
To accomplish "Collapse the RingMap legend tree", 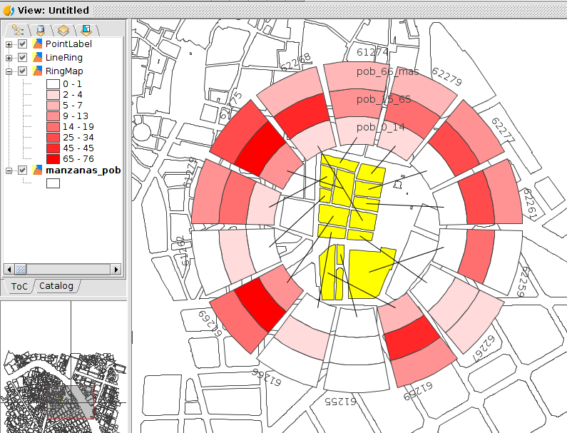I will [x=9, y=71].
